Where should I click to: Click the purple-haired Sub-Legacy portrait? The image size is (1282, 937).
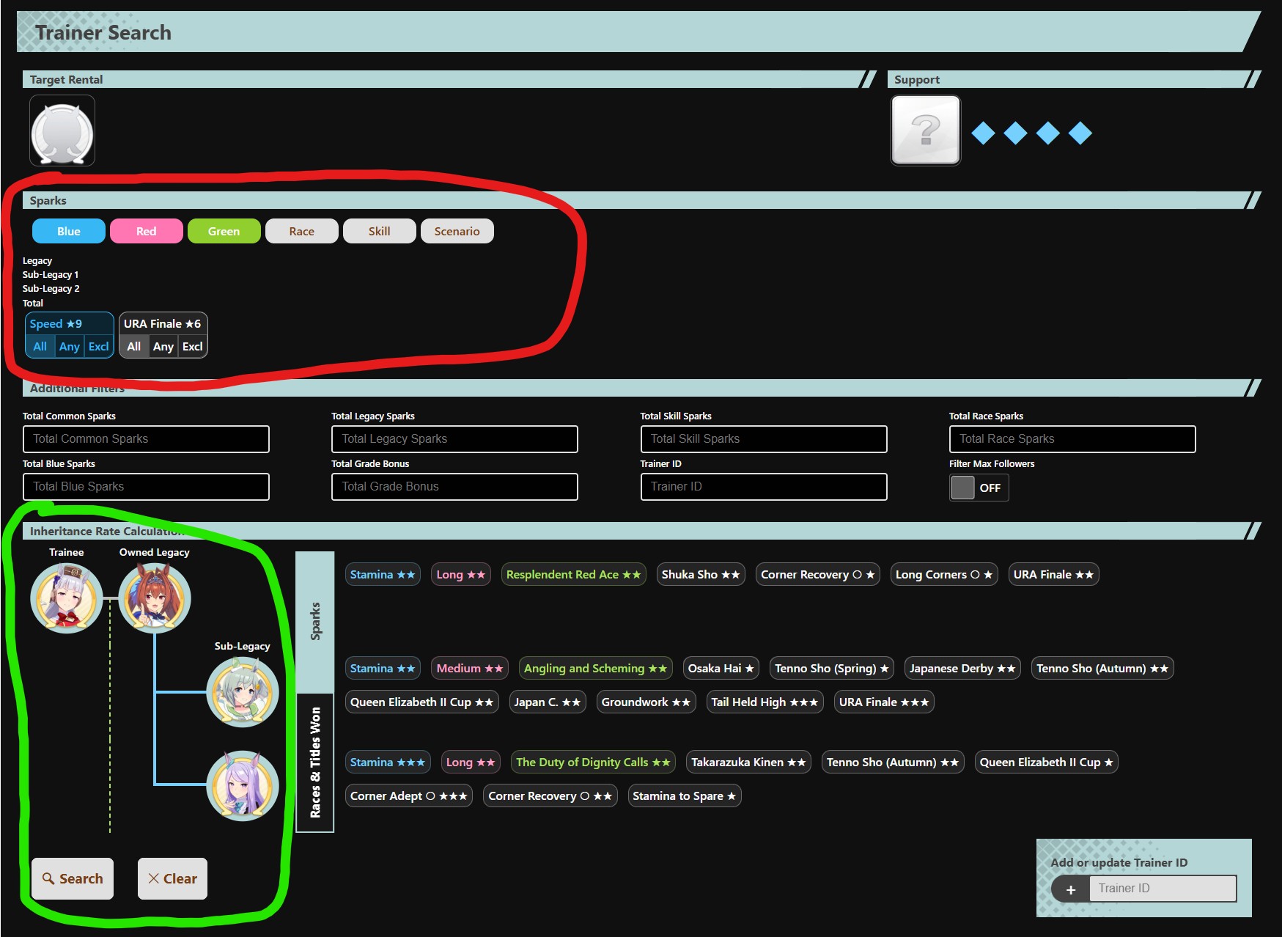tap(243, 785)
